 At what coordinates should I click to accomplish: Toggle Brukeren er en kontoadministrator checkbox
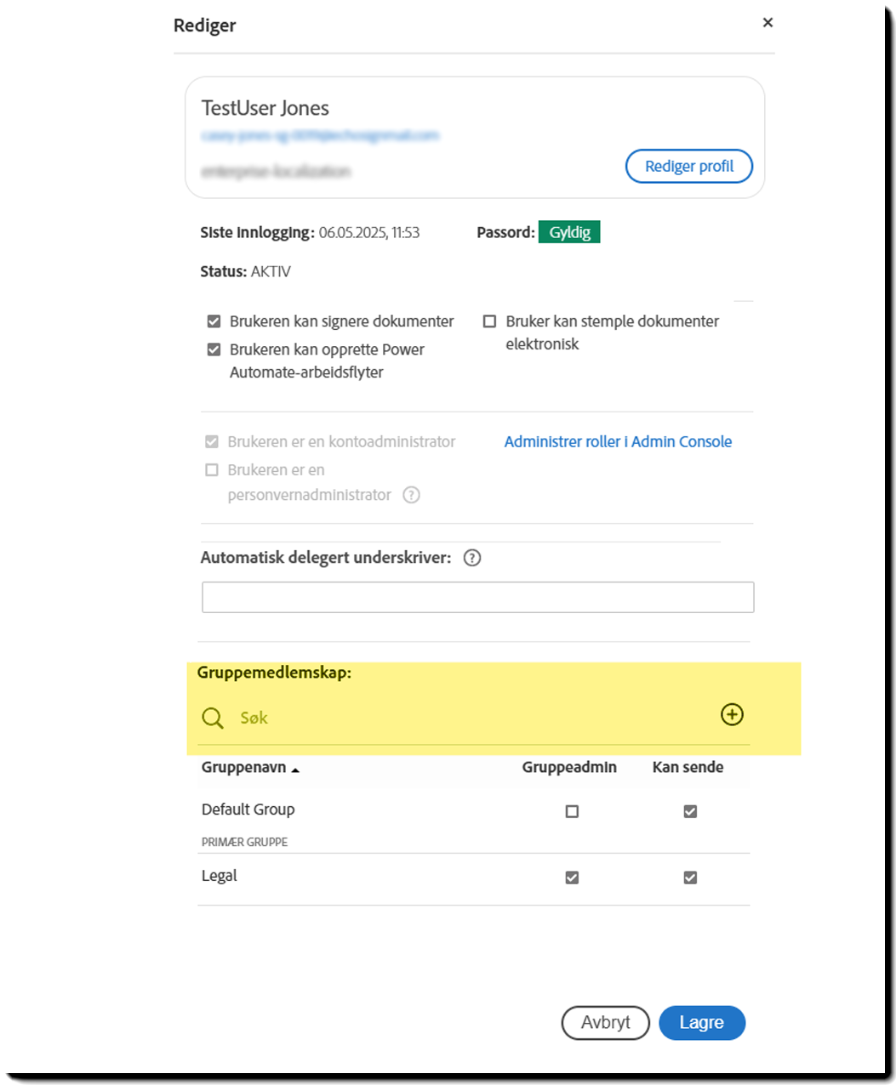(x=212, y=442)
